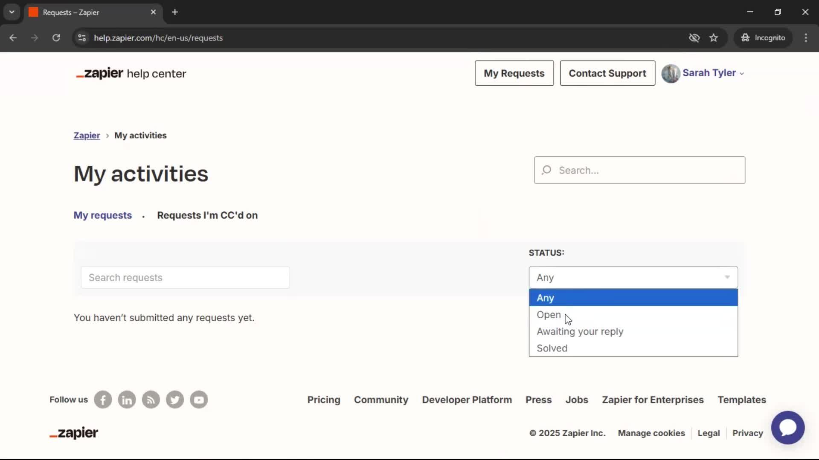
Task: Click the search magnifier icon
Action: click(x=546, y=170)
